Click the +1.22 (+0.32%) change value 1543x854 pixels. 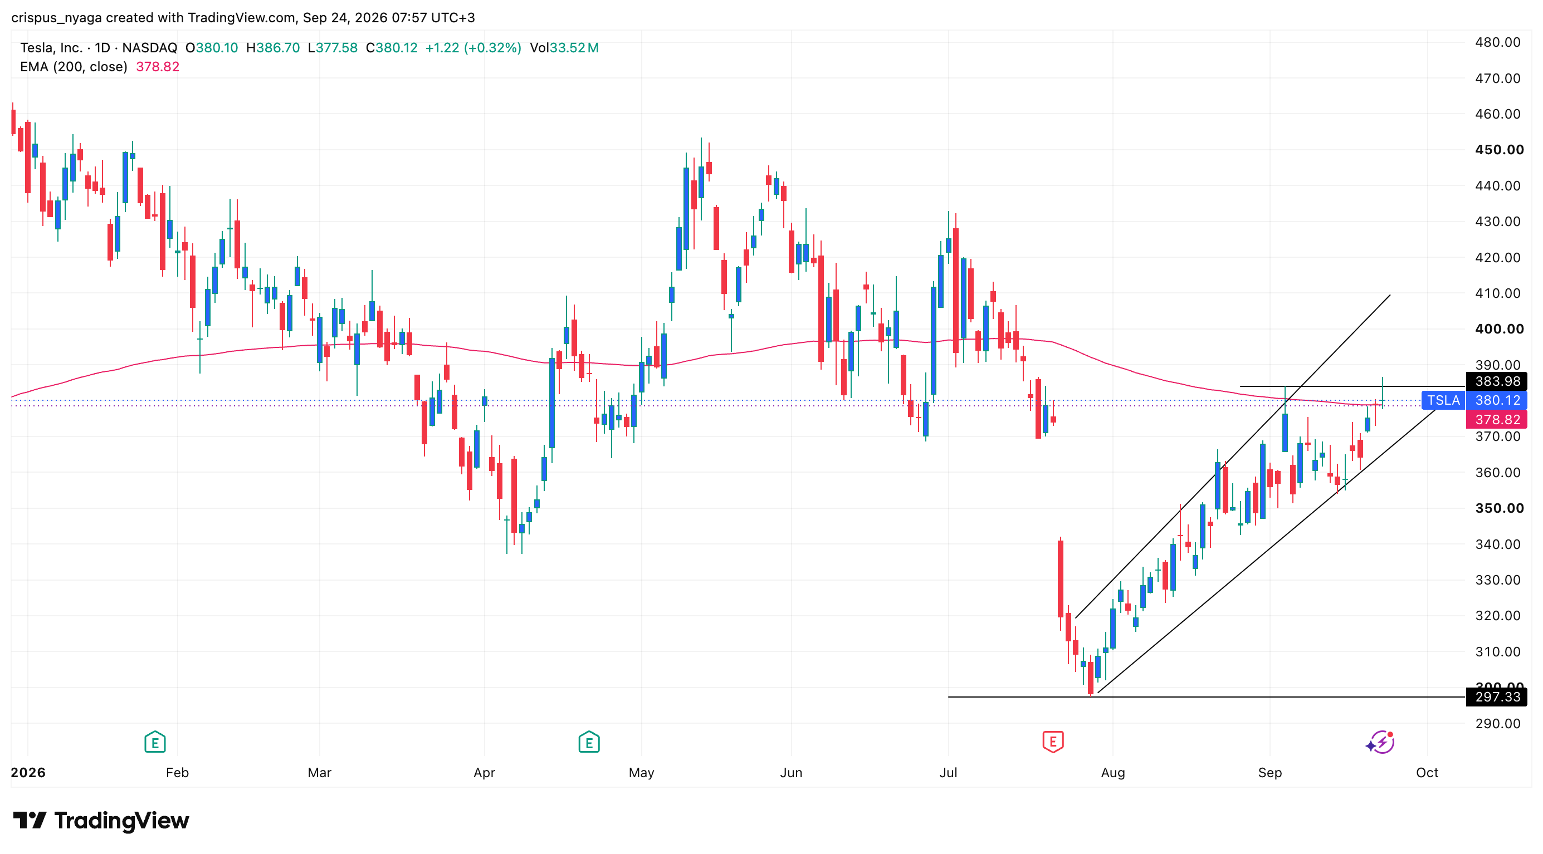(x=473, y=48)
